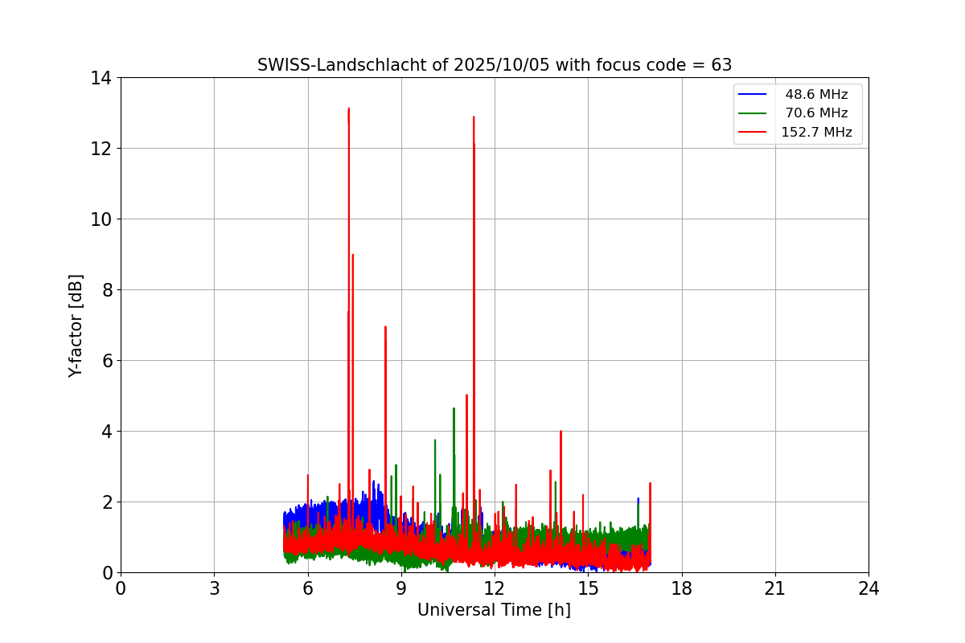This screenshot has height=643, width=965.
Task: Click y-axis tick label 4
Action: pos(106,432)
